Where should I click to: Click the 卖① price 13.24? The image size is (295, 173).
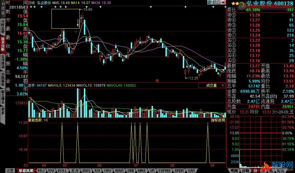click(255, 35)
